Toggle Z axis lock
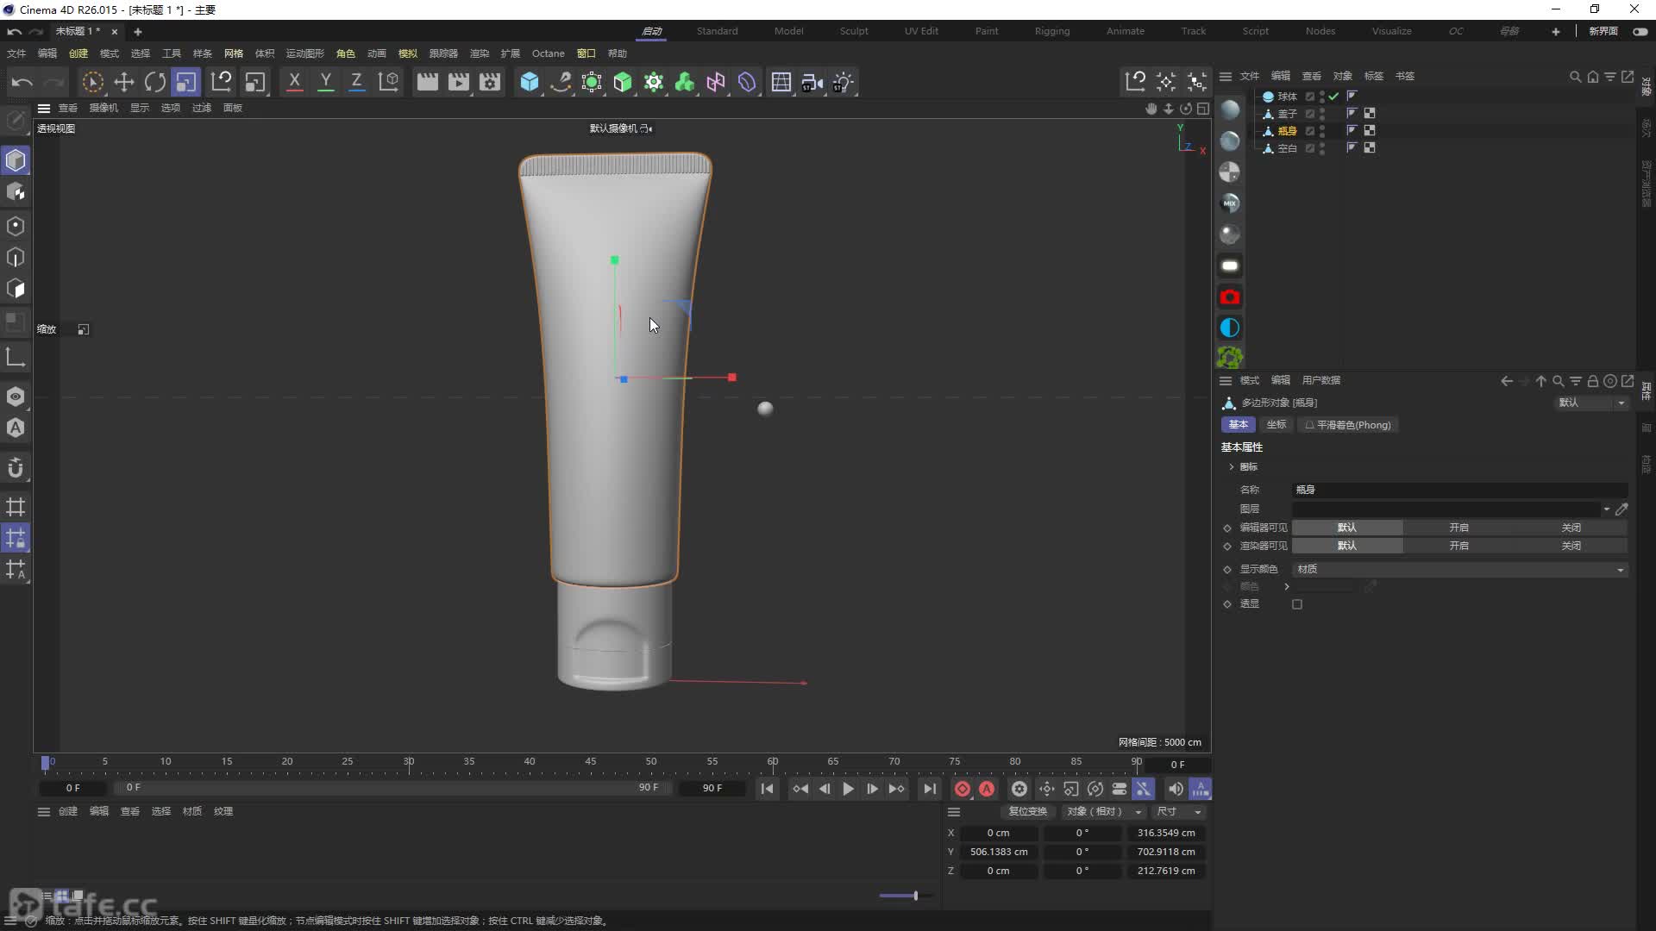The image size is (1656, 931). click(x=356, y=82)
